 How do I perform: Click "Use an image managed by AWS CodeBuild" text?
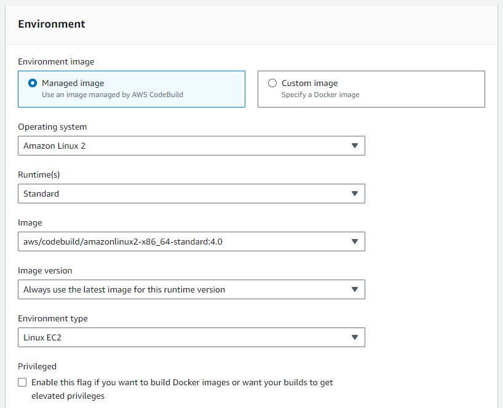coord(113,95)
